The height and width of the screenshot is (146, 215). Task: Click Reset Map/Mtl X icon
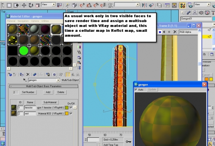(x=28, y=75)
